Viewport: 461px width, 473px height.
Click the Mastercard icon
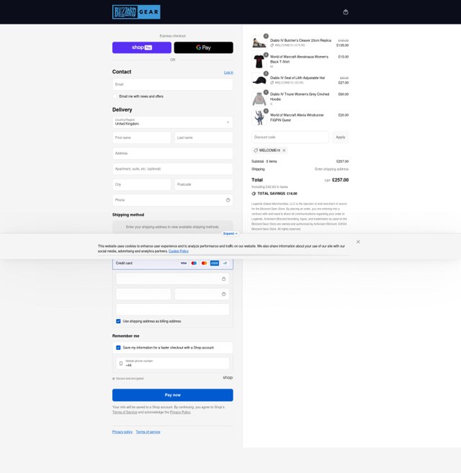[x=205, y=263]
